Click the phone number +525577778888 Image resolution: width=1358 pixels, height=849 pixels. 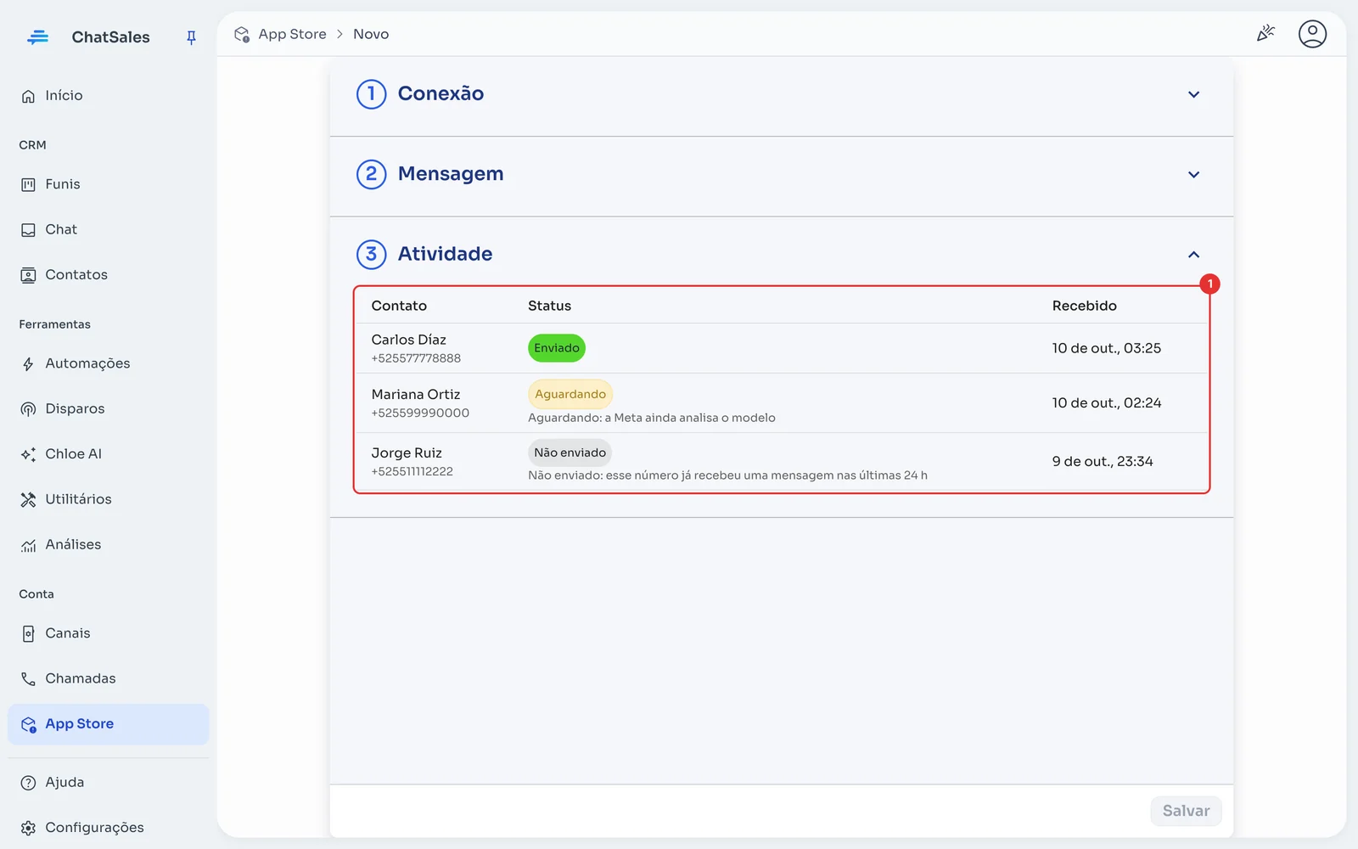click(x=416, y=358)
